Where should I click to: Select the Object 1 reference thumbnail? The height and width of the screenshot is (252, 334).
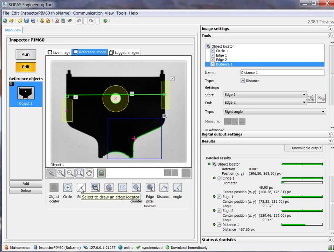(x=26, y=94)
